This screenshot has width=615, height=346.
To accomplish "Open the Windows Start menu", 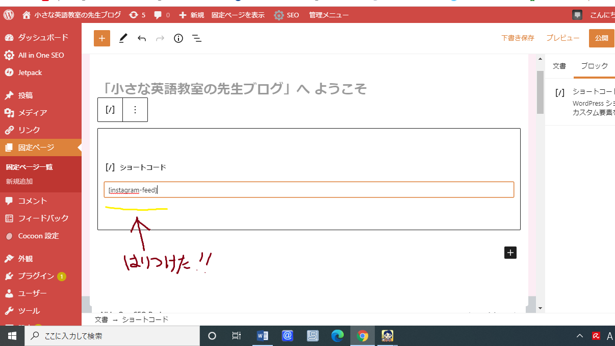I will tap(12, 336).
